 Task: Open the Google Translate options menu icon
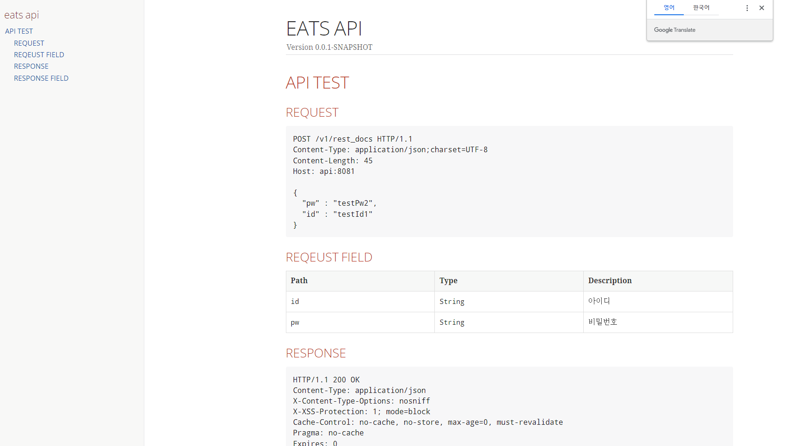coord(747,8)
